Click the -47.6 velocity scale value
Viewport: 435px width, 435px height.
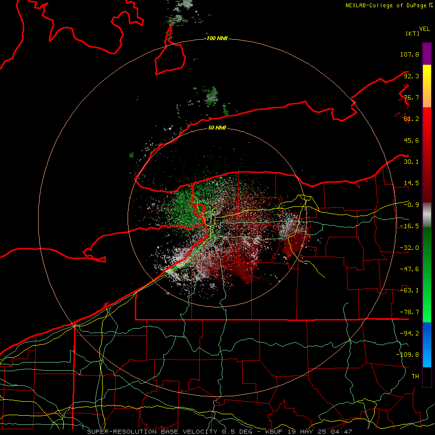(x=409, y=269)
